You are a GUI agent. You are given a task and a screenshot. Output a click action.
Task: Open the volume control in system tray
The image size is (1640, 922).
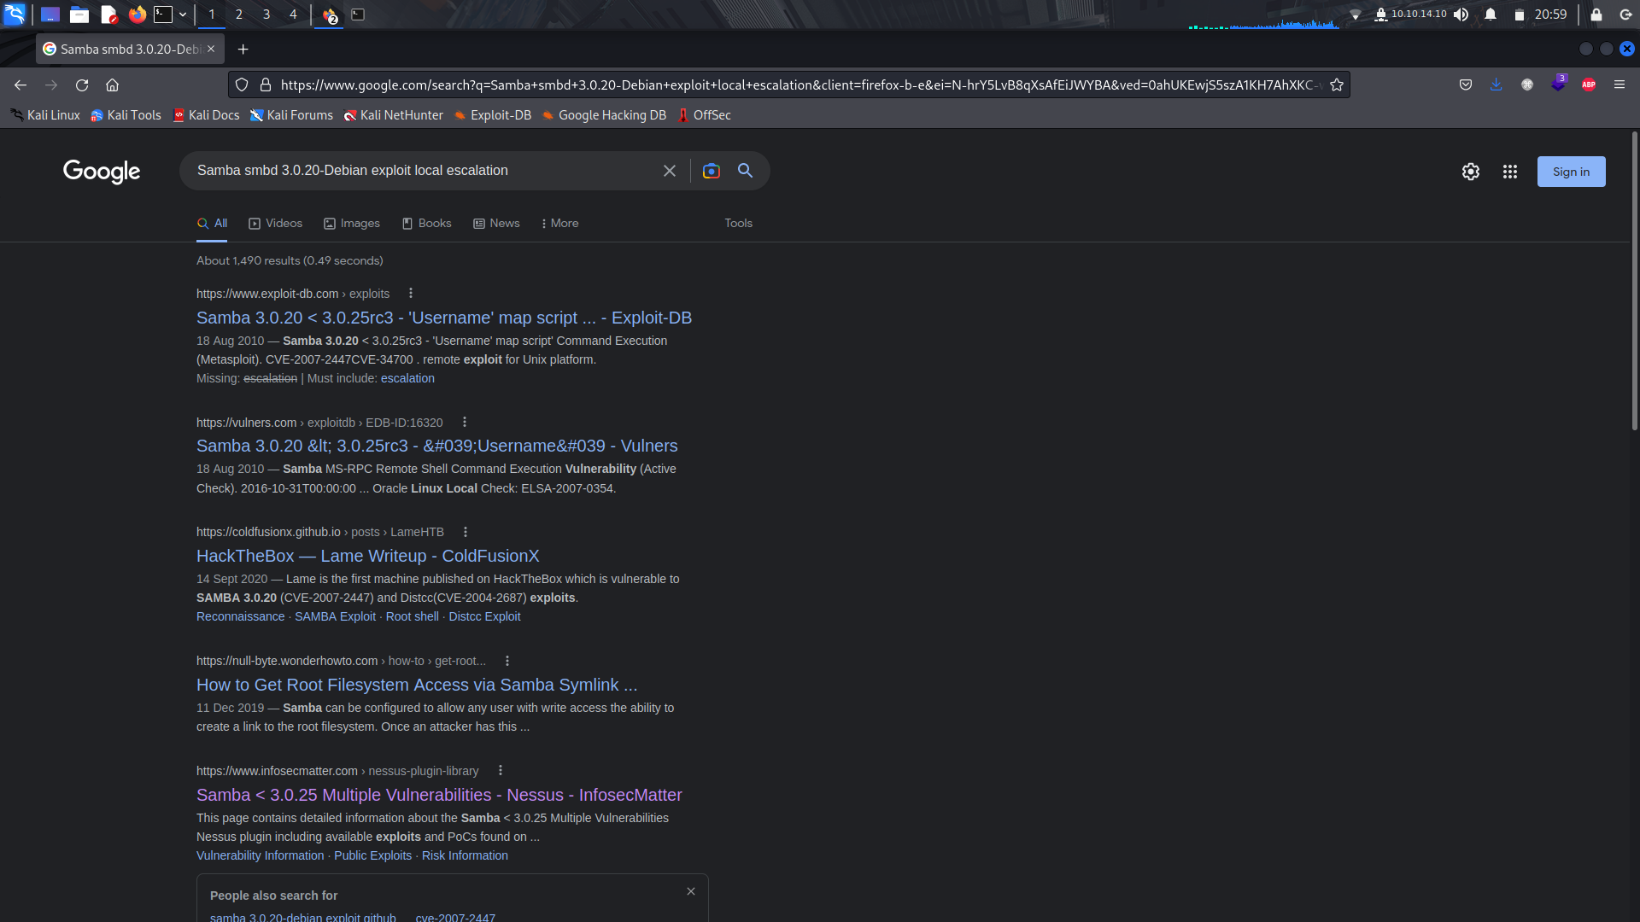tap(1461, 15)
